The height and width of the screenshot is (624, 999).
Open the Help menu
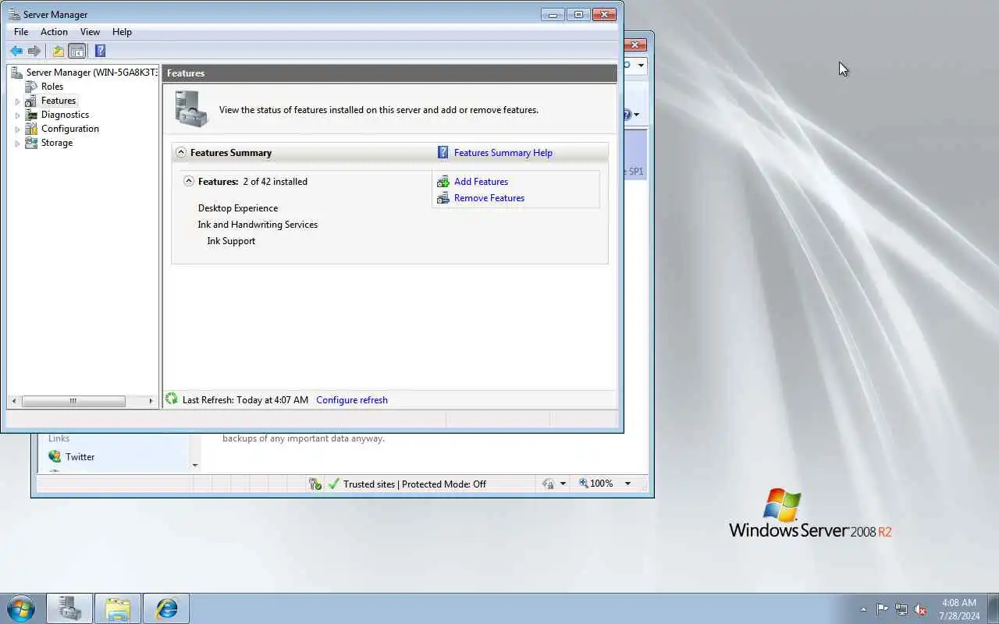(x=122, y=32)
